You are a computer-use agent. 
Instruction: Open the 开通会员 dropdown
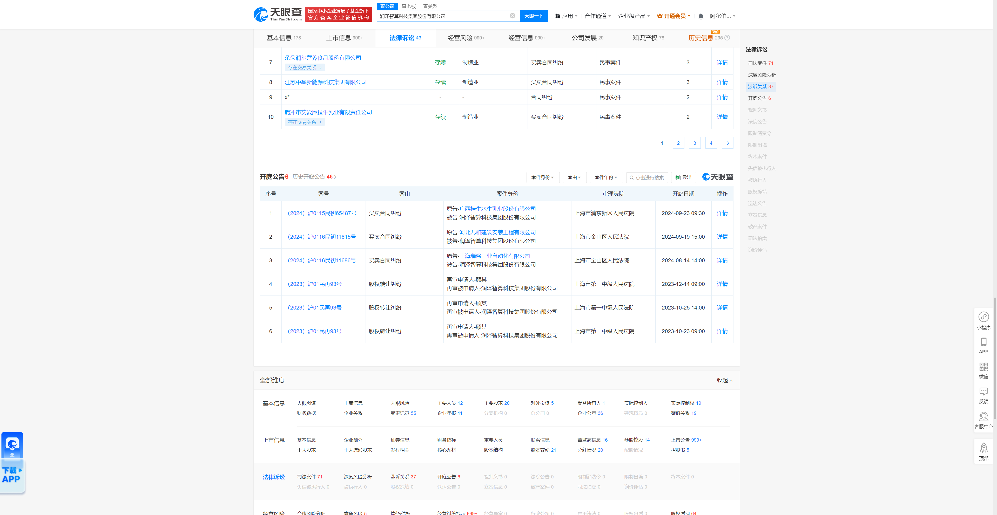click(674, 16)
